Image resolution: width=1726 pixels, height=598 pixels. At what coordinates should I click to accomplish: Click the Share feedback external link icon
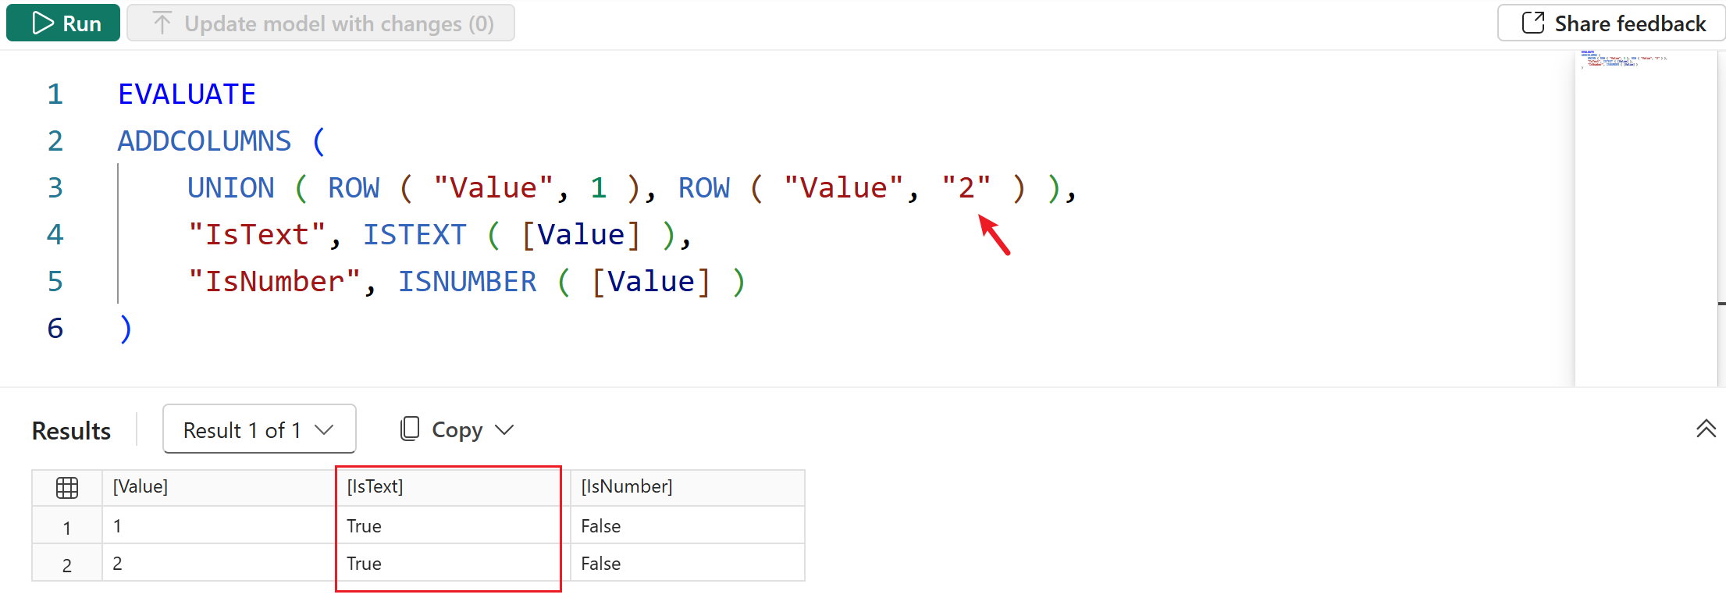point(1532,23)
